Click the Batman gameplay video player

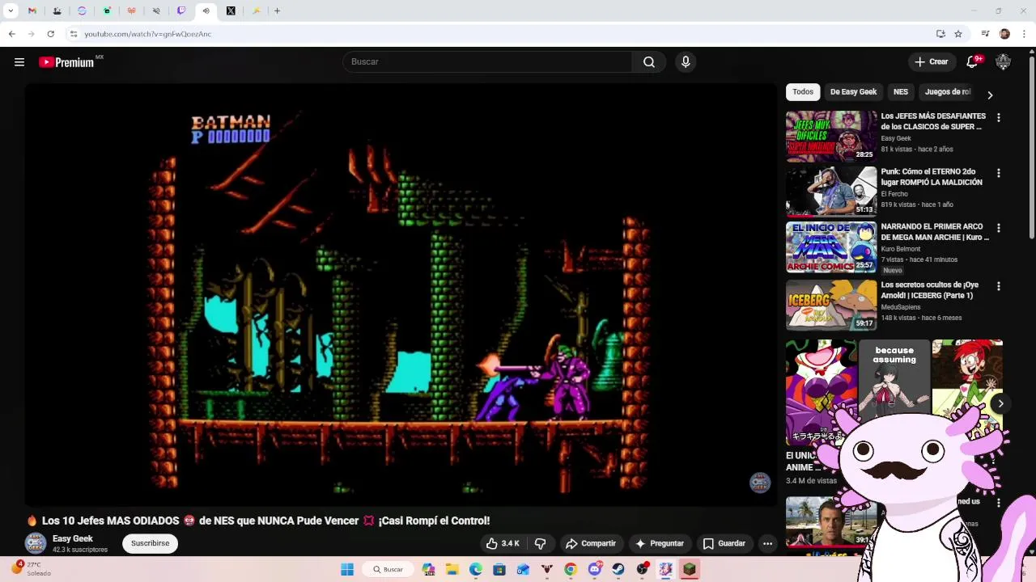(x=401, y=294)
